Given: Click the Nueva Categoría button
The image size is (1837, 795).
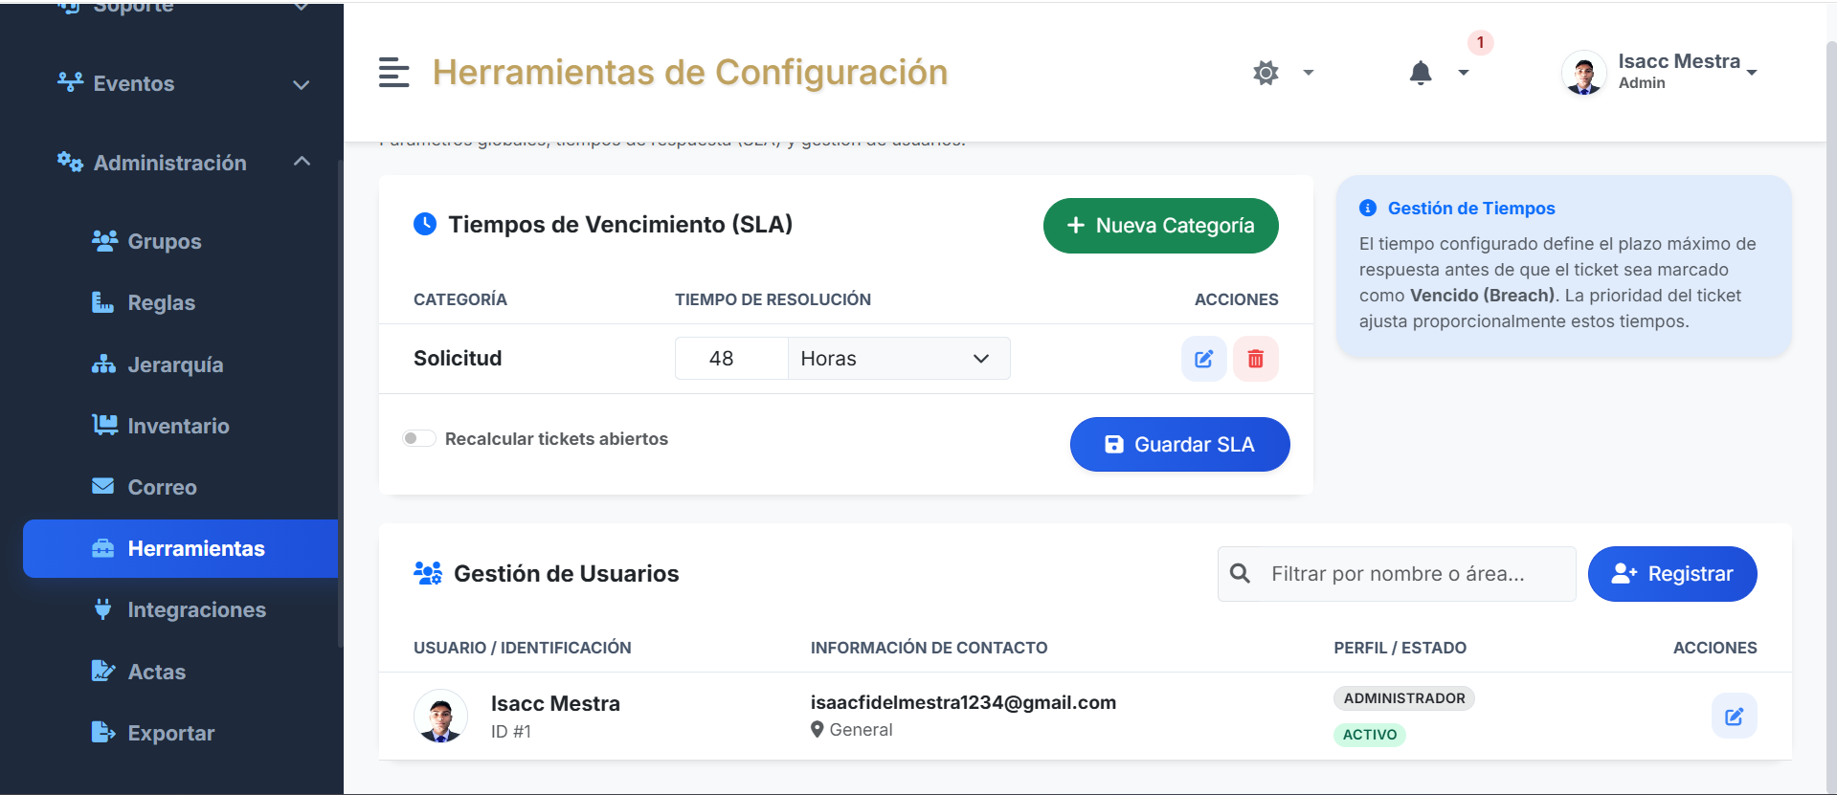Looking at the screenshot, I should pos(1160,226).
